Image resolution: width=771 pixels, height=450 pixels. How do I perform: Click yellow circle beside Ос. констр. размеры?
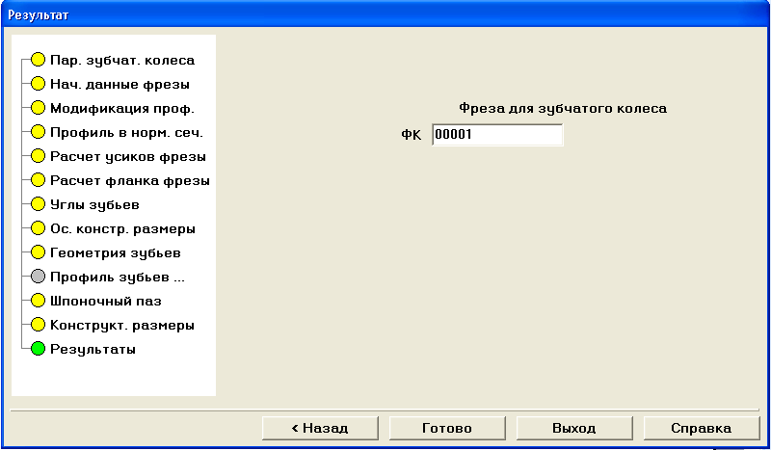click(x=38, y=228)
